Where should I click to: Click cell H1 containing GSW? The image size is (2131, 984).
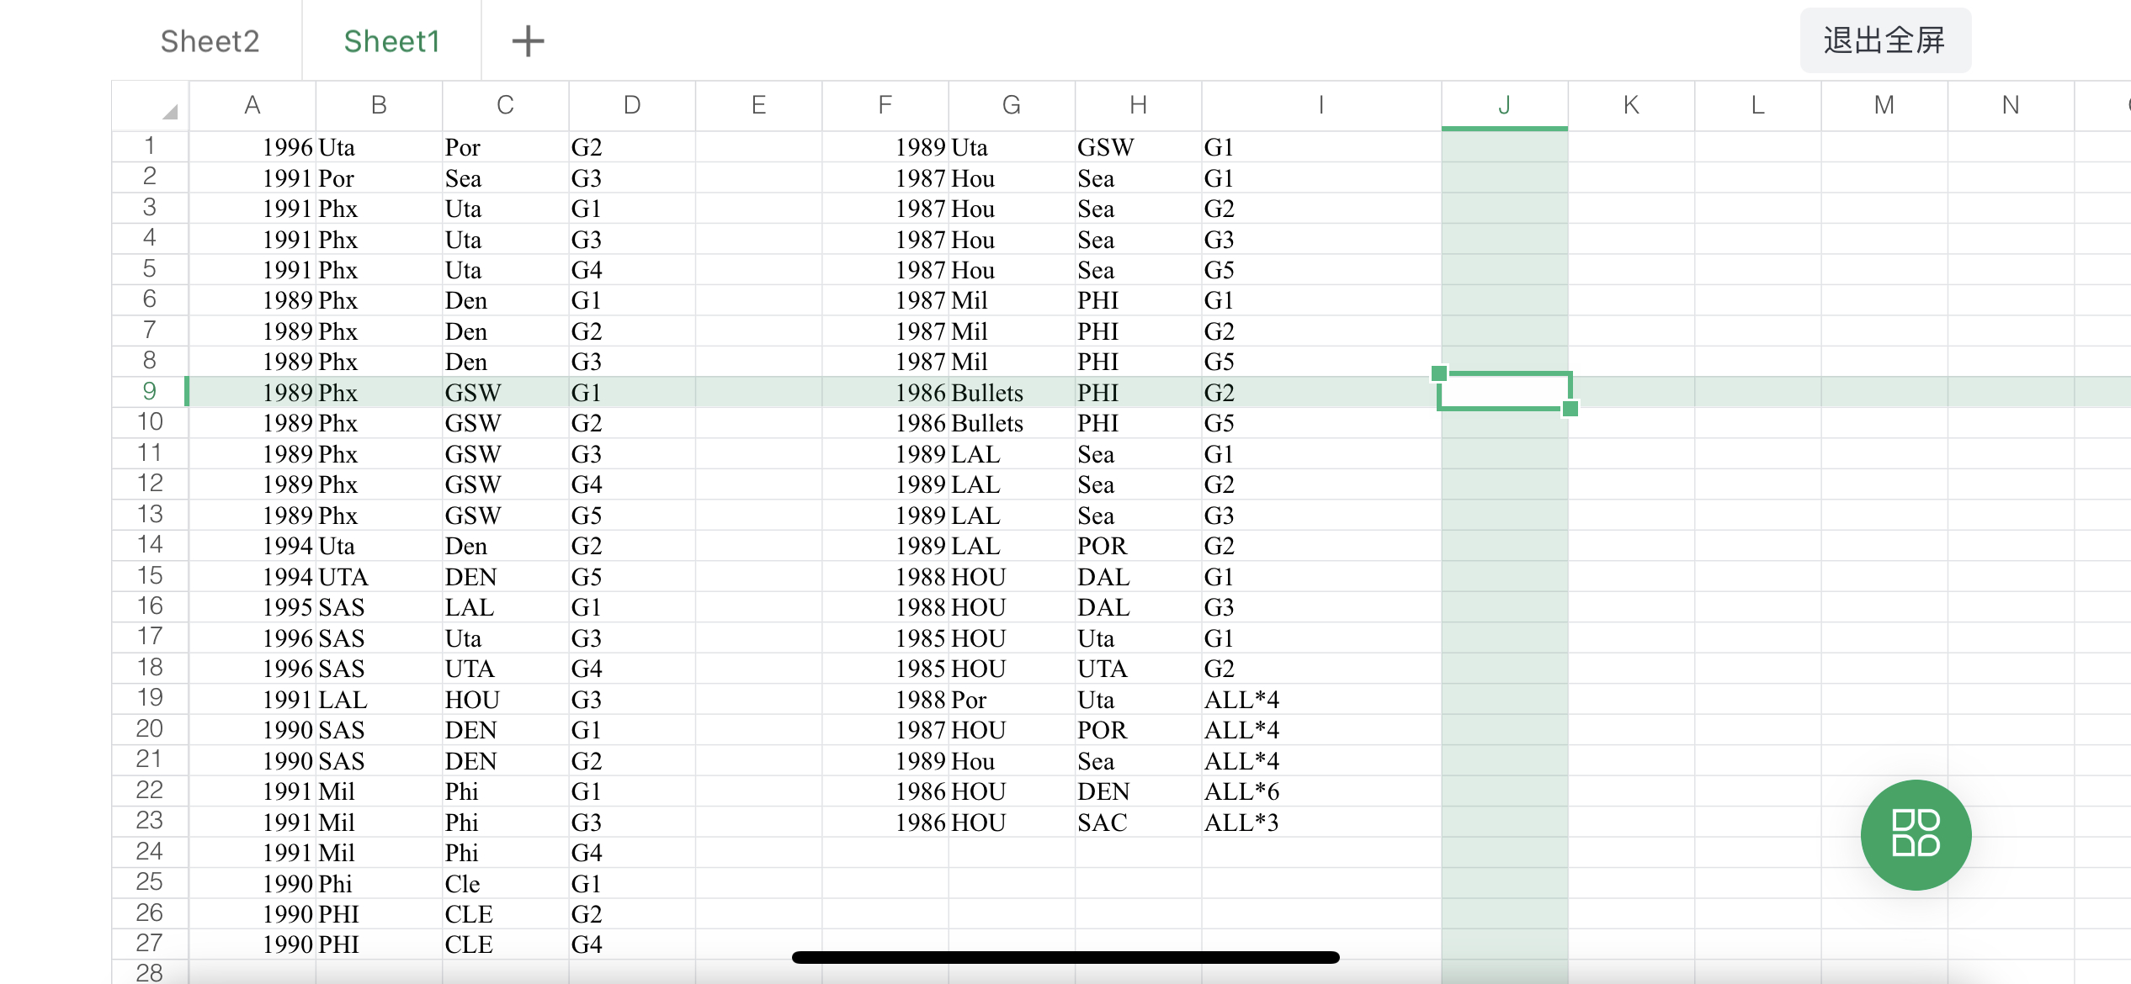[1138, 147]
